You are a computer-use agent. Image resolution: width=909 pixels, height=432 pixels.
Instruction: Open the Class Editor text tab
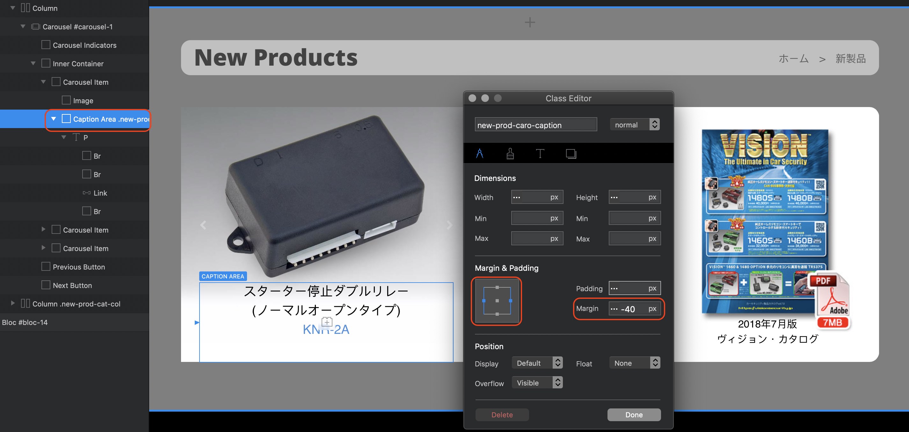tap(540, 154)
